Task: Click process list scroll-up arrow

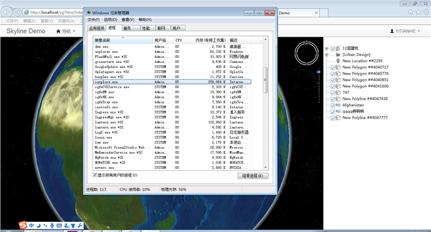Action: [265, 40]
